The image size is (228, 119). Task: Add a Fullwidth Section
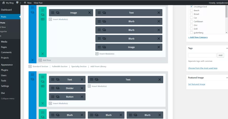click(60, 66)
